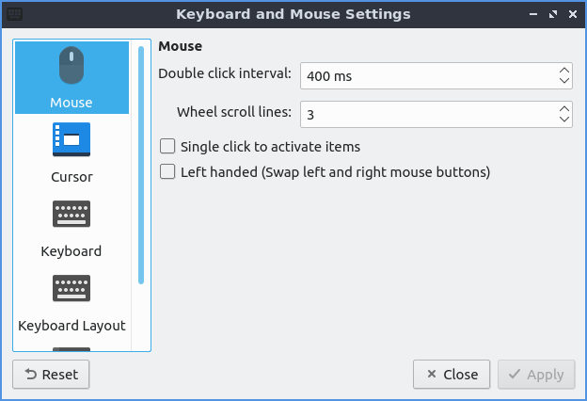
Task: Click the title bar window menu icon
Action: pyautogui.click(x=15, y=15)
